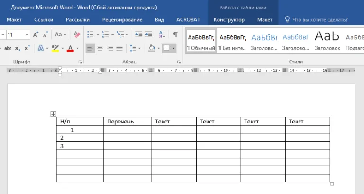
Task: Open the ACROBAT ribbon tab
Action: coord(188,20)
